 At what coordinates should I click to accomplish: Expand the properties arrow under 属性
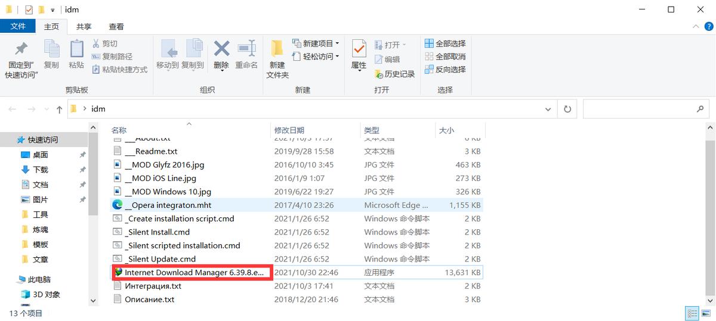[359, 71]
